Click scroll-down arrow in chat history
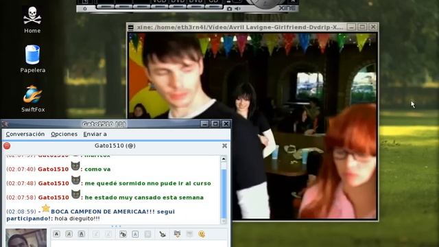Image resolution: width=439 pixels, height=247 pixels. tap(224, 221)
